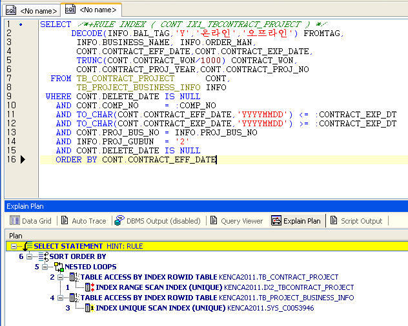The height and width of the screenshot is (326, 408).
Task: Select INDEX RANGE SCAN IX2_TBCONTRACT_PROJECT row
Action: pyautogui.click(x=225, y=287)
